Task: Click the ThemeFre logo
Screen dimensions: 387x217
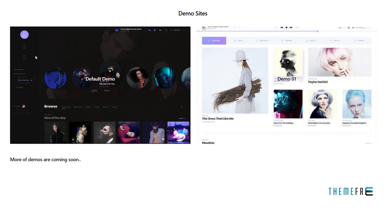Action: [351, 191]
